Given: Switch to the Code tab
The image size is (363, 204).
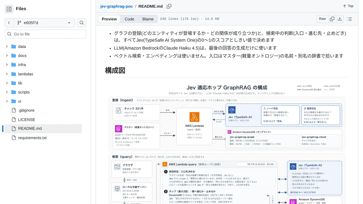Looking at the screenshot, I should (x=129, y=19).
